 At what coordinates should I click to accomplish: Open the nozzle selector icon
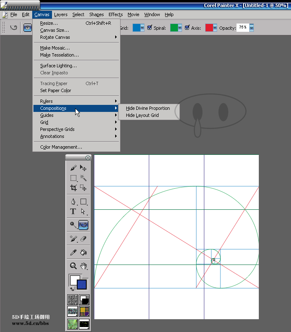[x=84, y=324]
